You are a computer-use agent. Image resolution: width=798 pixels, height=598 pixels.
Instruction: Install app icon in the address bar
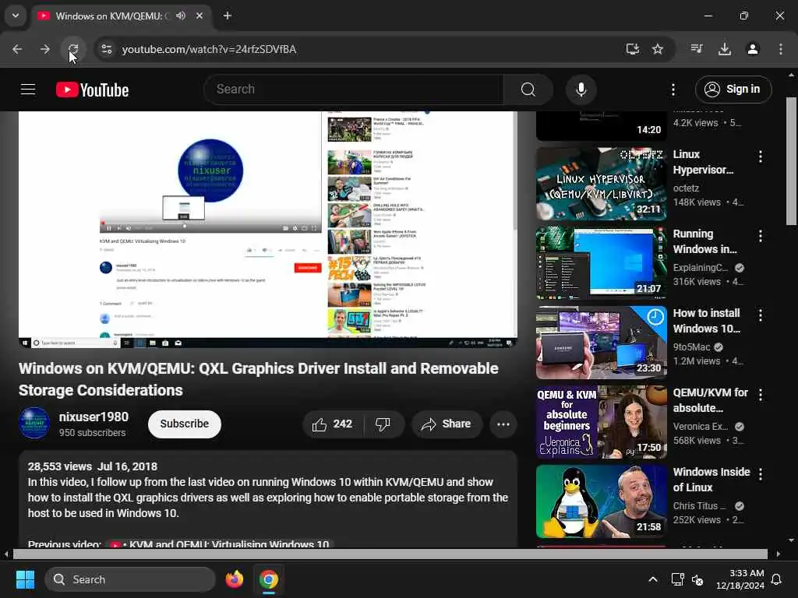point(632,49)
